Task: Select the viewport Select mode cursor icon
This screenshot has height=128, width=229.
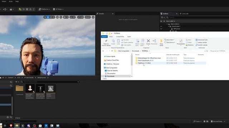Action: point(45,17)
